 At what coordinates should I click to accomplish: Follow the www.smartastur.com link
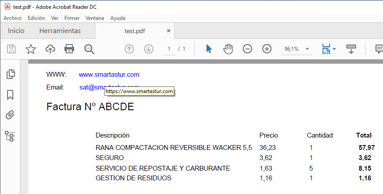[109, 75]
